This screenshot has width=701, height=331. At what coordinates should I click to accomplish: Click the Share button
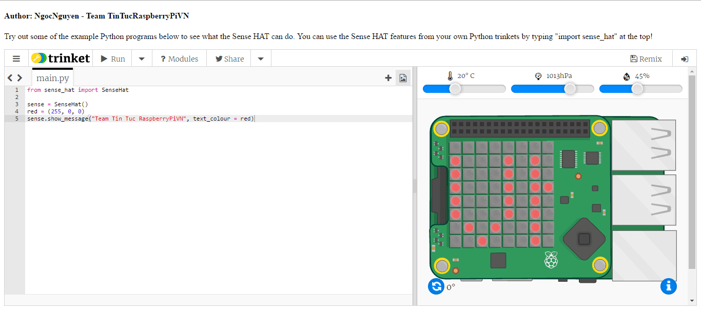(x=229, y=59)
